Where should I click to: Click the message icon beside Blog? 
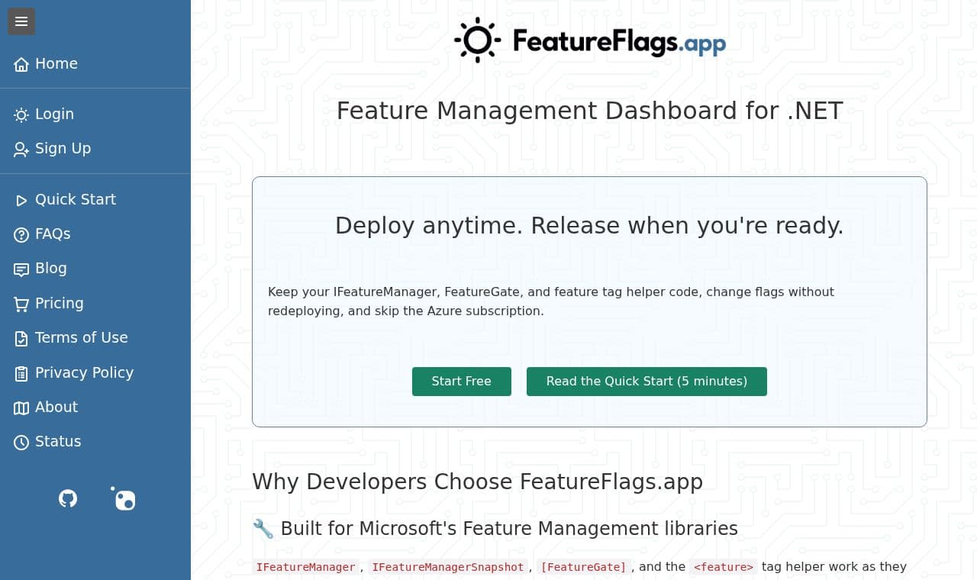pyautogui.click(x=21, y=269)
